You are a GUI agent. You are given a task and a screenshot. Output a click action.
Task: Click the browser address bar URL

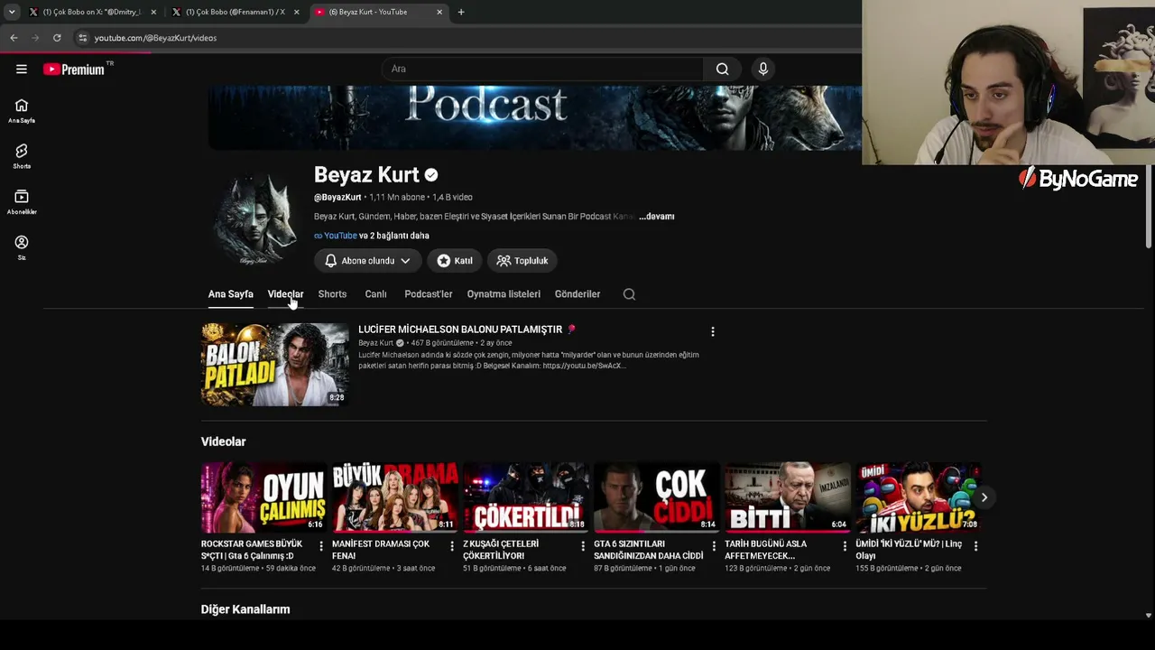pyautogui.click(x=155, y=38)
